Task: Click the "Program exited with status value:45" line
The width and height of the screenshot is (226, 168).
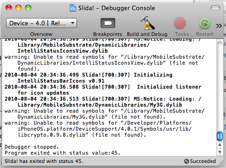Action: 62,153
